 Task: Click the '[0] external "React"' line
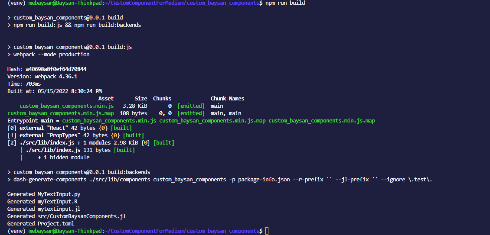pos(70,128)
